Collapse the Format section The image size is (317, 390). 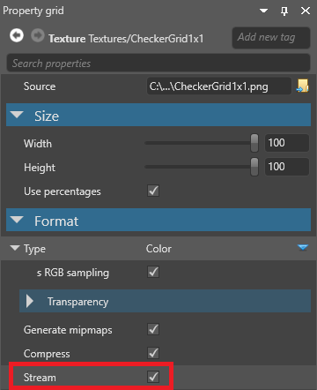(x=17, y=220)
